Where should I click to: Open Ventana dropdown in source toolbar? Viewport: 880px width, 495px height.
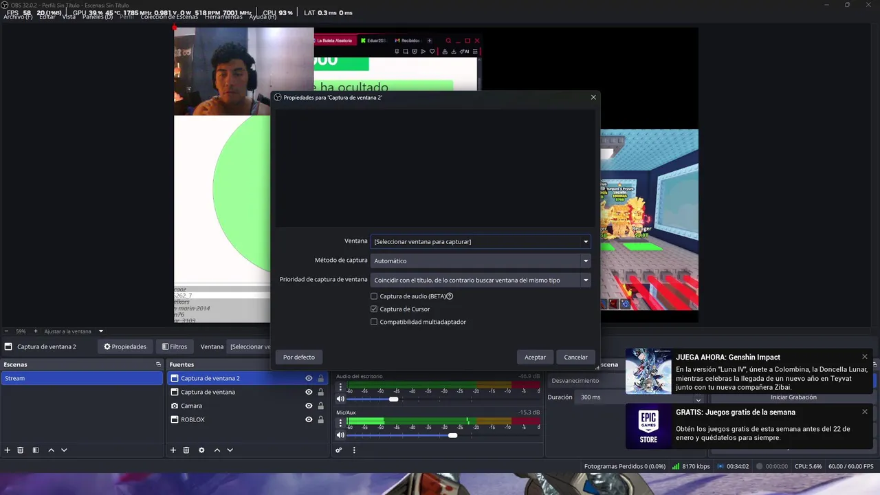pyautogui.click(x=250, y=346)
